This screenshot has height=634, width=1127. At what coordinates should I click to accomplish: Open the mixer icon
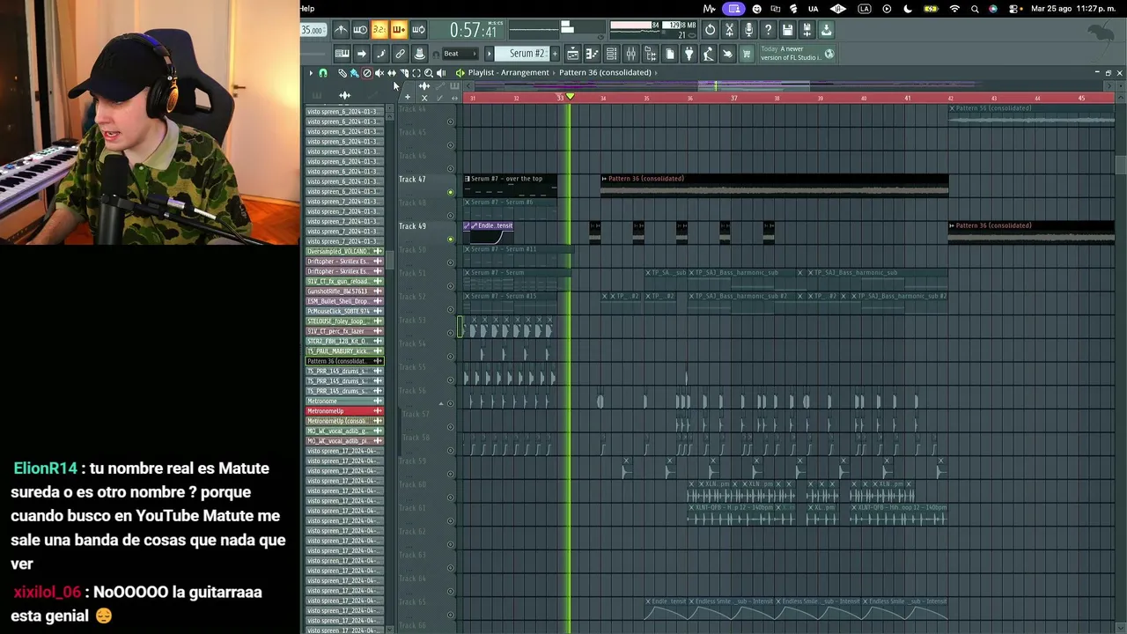630,54
